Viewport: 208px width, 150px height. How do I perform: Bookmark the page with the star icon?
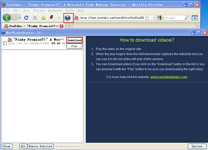click(x=147, y=18)
